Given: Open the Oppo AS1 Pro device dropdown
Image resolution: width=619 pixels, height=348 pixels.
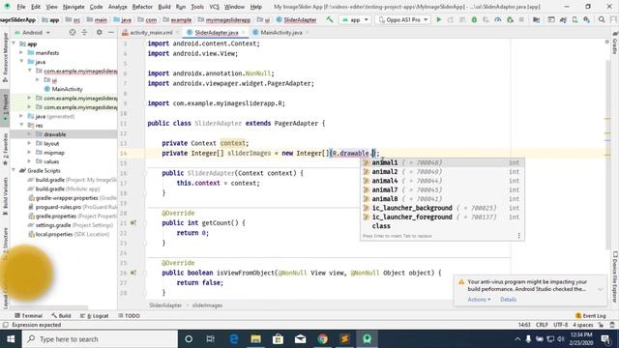Looking at the screenshot, I should click(403, 19).
